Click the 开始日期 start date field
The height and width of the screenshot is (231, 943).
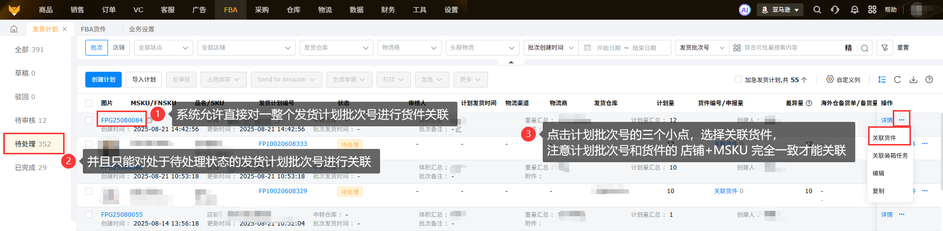609,48
